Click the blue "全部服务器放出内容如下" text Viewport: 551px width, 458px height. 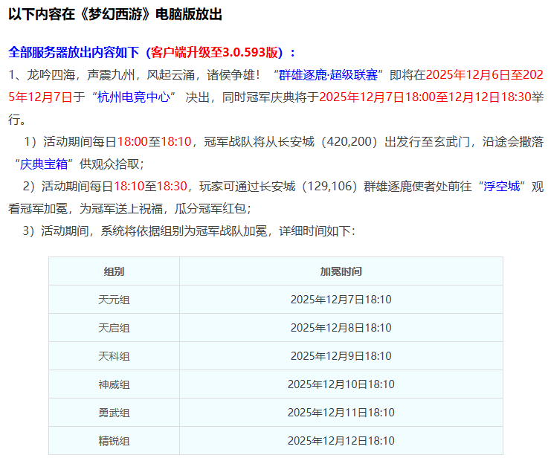(x=74, y=53)
